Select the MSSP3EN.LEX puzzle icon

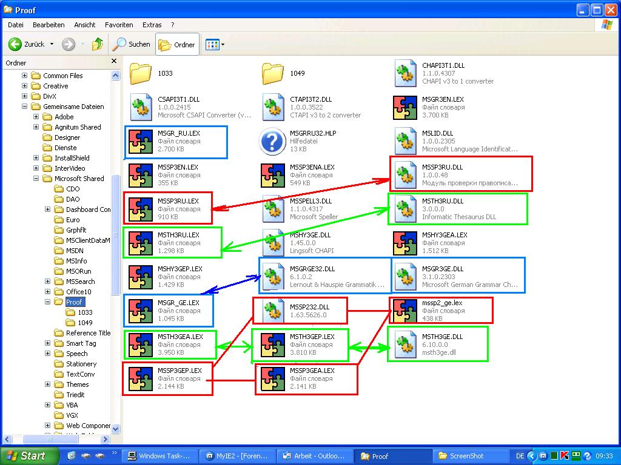point(141,175)
